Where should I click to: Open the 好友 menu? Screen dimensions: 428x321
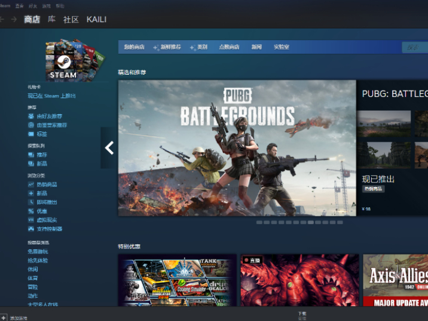[33, 6]
